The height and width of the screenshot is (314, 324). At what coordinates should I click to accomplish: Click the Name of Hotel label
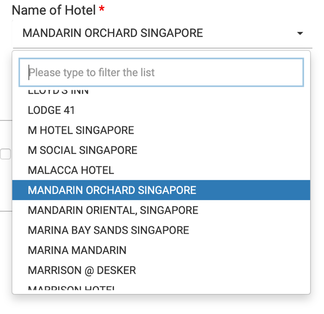click(x=54, y=10)
